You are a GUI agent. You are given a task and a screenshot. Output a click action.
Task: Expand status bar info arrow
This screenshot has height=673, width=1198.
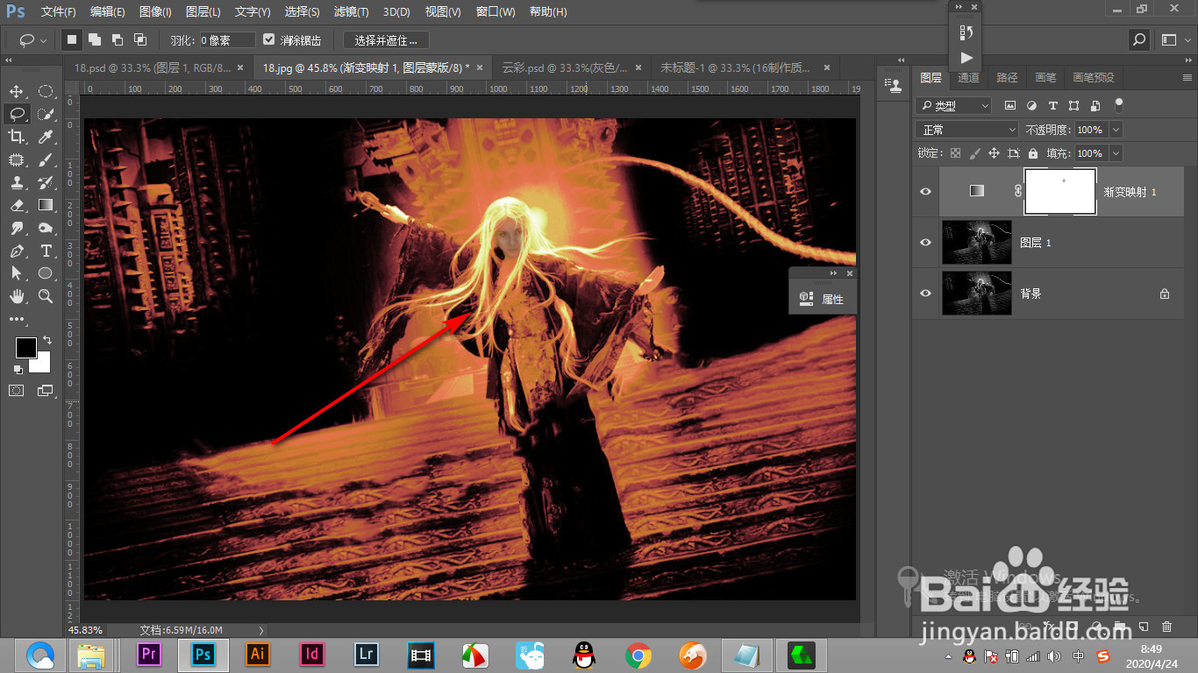coord(261,630)
